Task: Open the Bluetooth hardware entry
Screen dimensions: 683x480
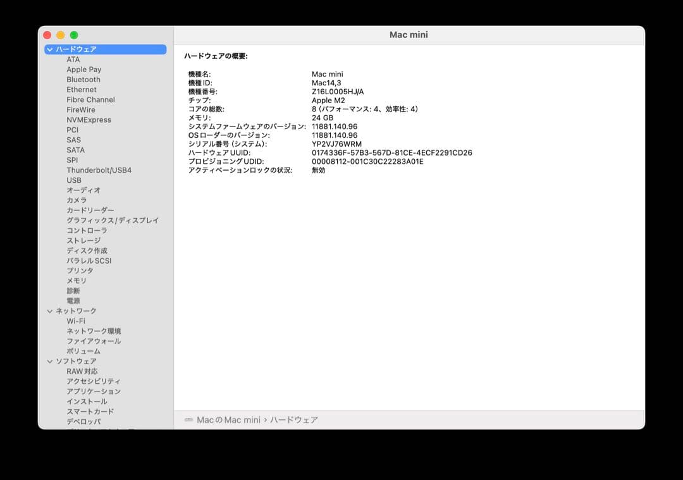Action: [83, 80]
